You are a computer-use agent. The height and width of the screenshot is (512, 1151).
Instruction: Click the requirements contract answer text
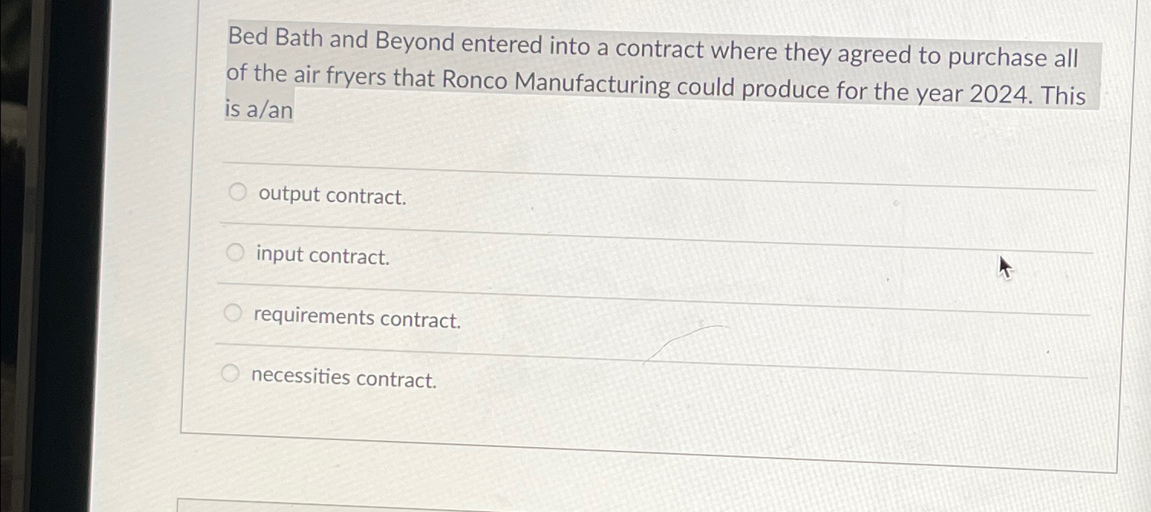pyautogui.click(x=357, y=318)
